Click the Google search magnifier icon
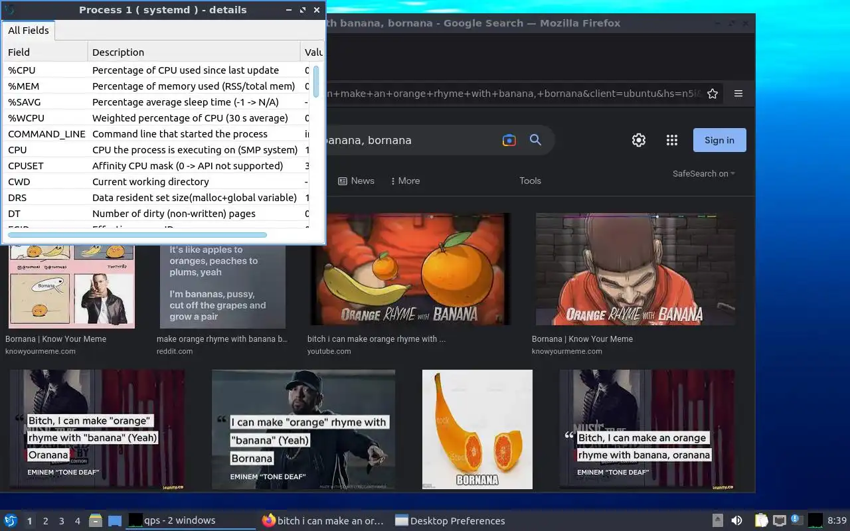 [535, 140]
